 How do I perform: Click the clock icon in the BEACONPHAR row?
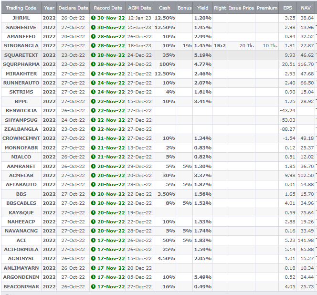pyautogui.click(x=93, y=286)
